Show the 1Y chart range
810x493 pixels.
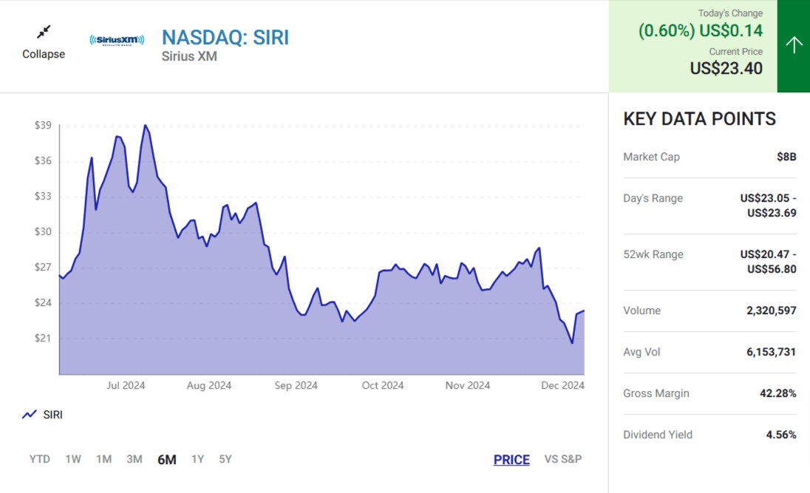(x=197, y=459)
